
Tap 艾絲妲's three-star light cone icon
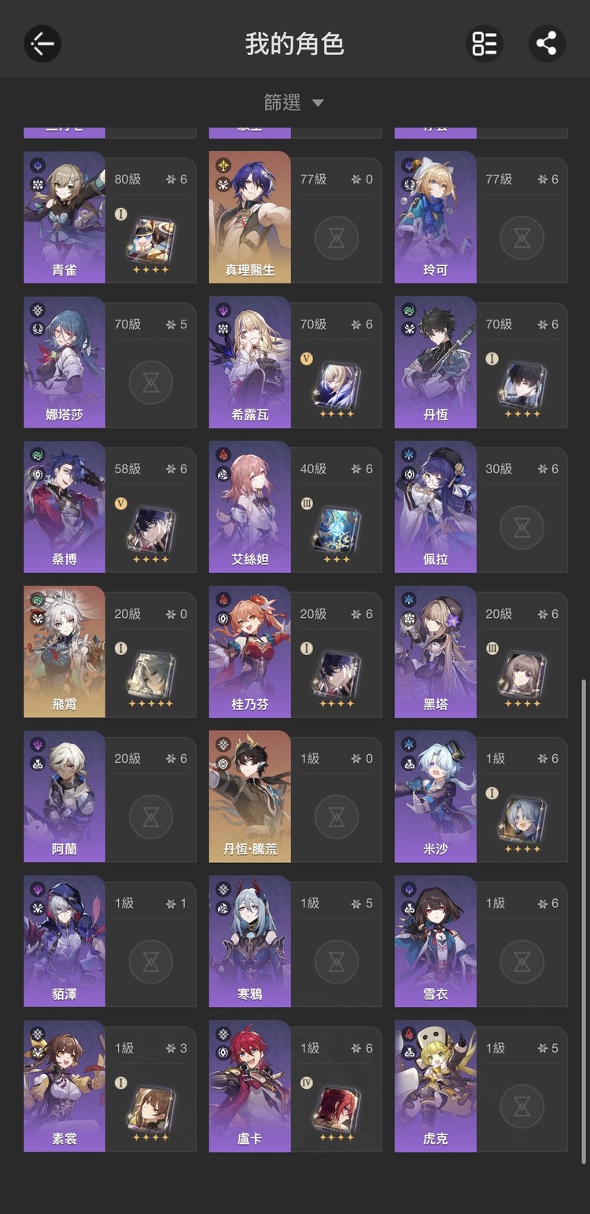(336, 531)
